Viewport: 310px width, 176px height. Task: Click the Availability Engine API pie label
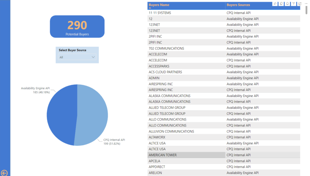click(x=35, y=88)
